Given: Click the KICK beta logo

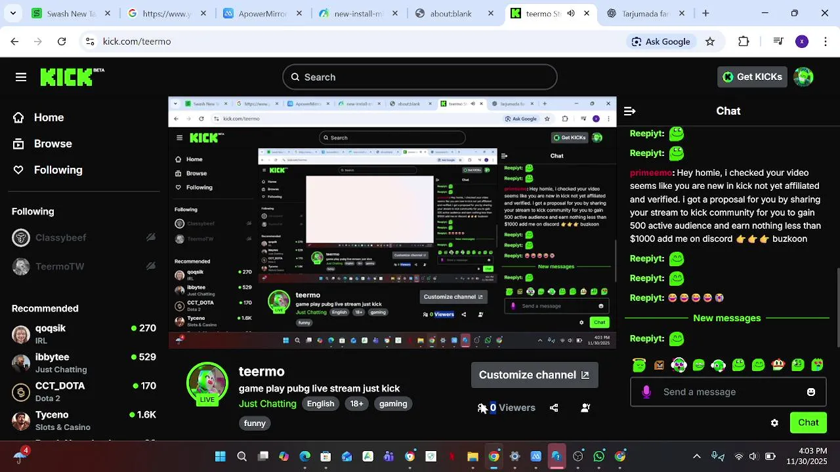Looking at the screenshot, I should (x=72, y=77).
